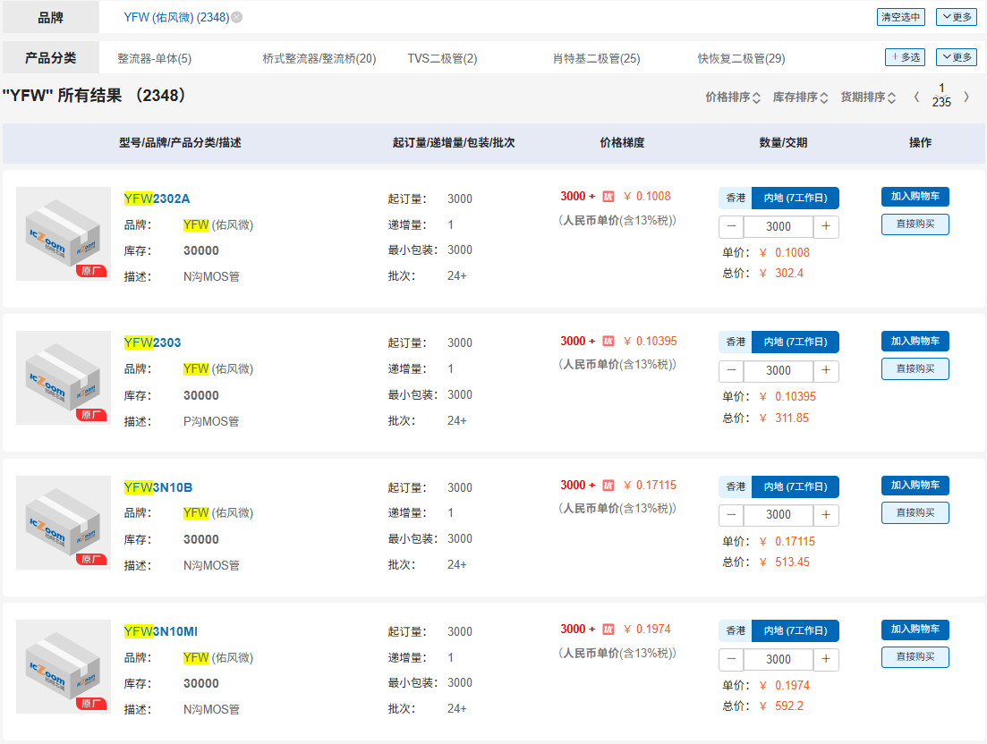Click YFW (佑风微) brand in YFW2303 row

[x=217, y=369]
